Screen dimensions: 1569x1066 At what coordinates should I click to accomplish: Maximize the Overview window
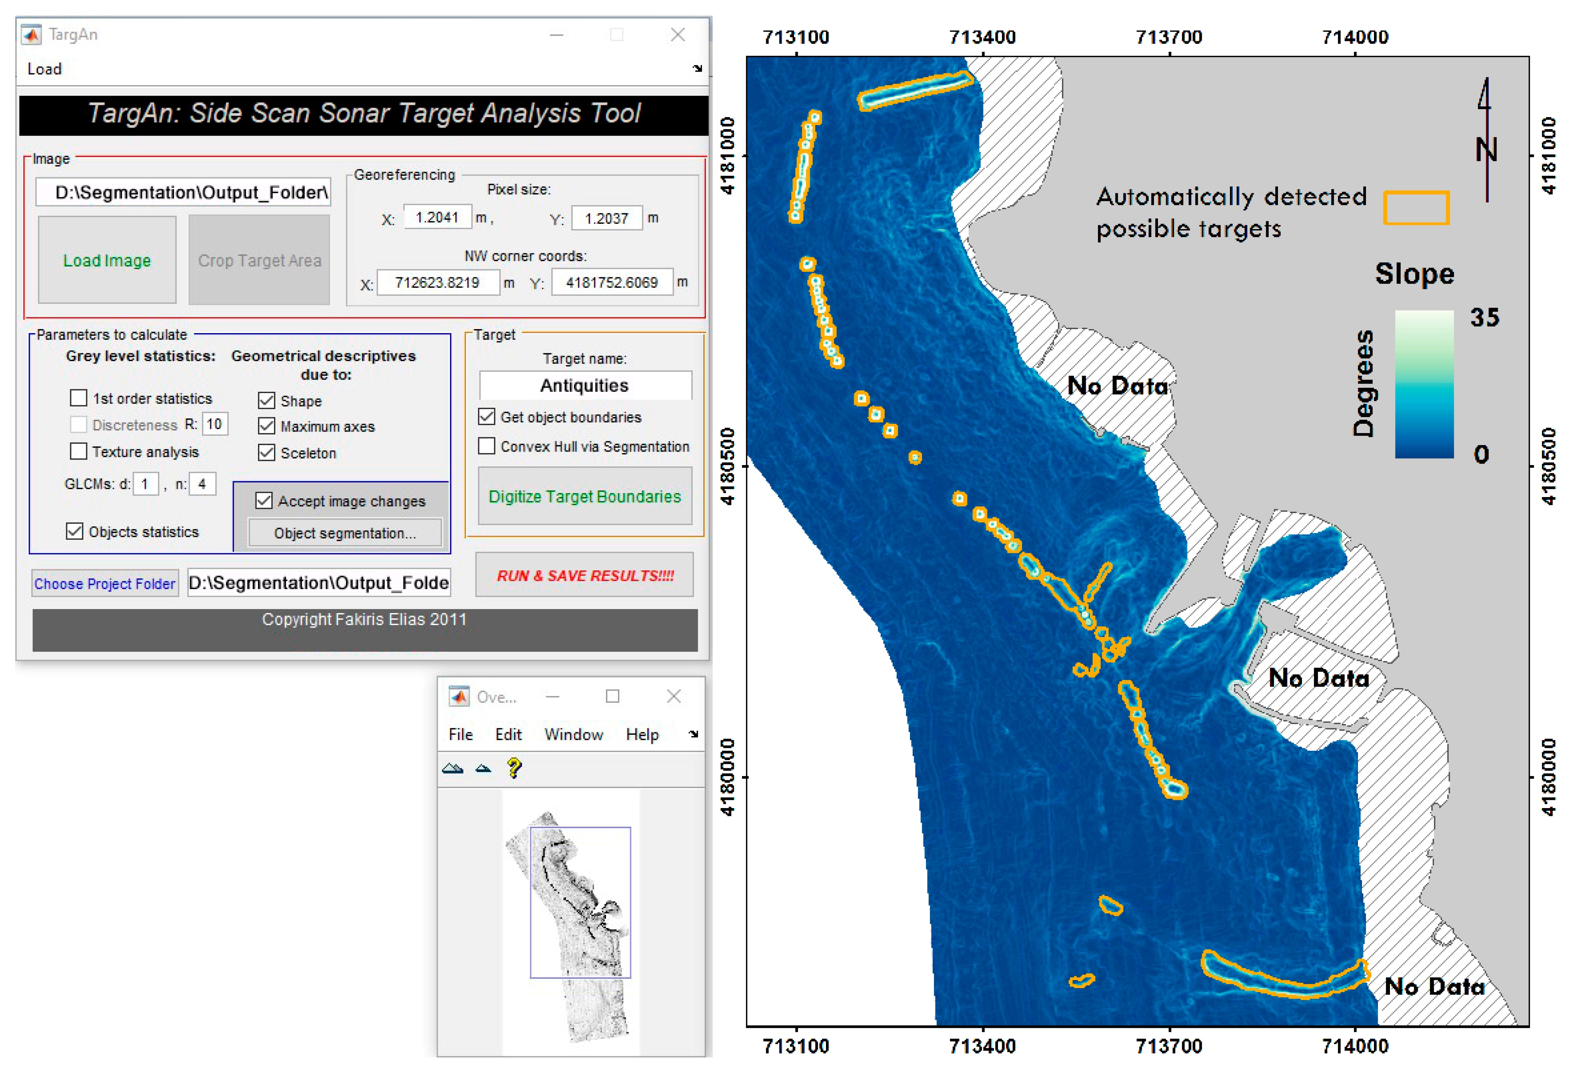[x=612, y=696]
